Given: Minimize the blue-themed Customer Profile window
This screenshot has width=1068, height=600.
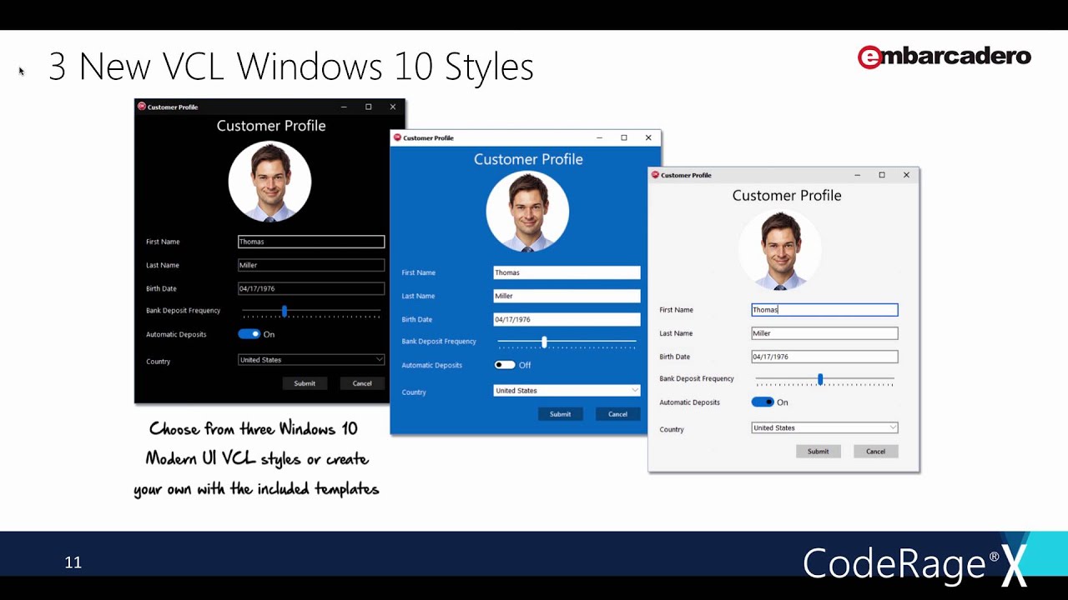Looking at the screenshot, I should coord(599,137).
